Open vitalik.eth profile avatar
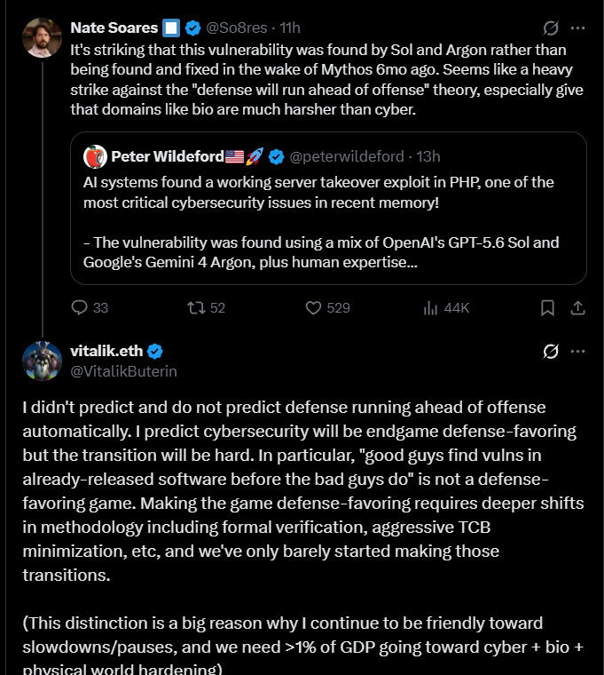The height and width of the screenshot is (675, 604). [x=43, y=361]
